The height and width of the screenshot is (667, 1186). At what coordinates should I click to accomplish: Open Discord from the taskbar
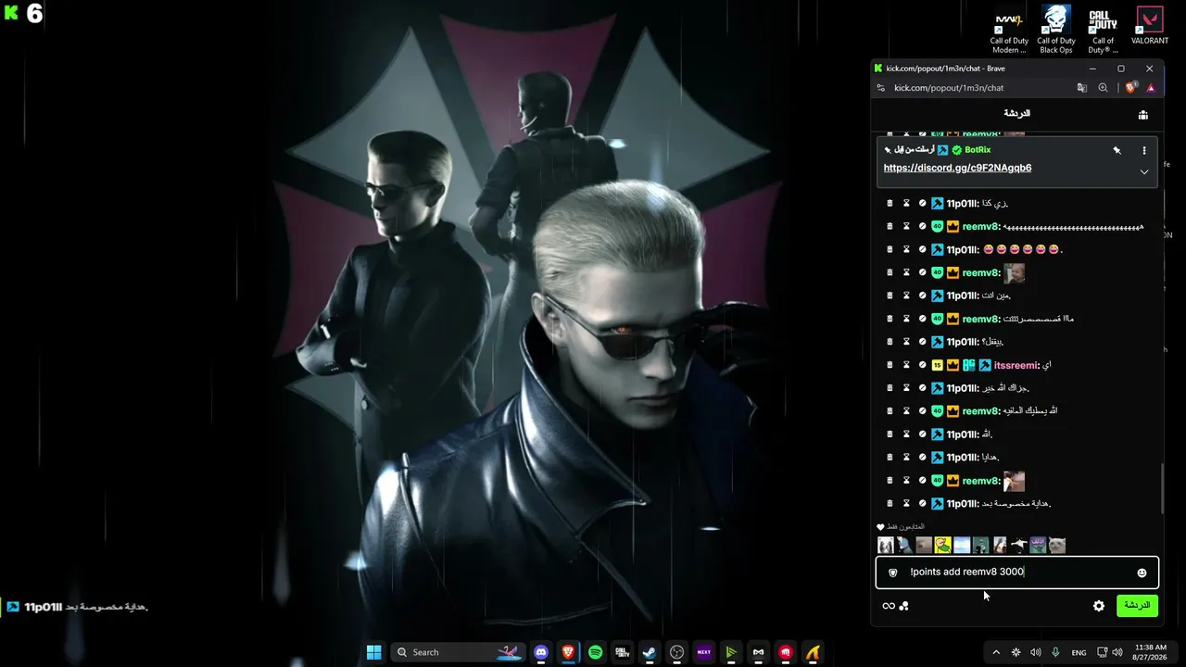pos(541,652)
